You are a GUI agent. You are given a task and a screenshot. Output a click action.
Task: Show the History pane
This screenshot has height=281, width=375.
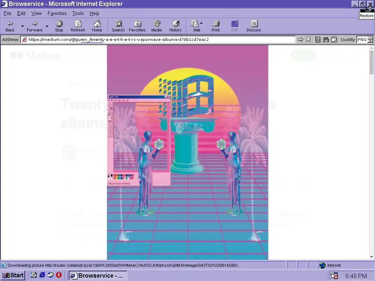[175, 26]
